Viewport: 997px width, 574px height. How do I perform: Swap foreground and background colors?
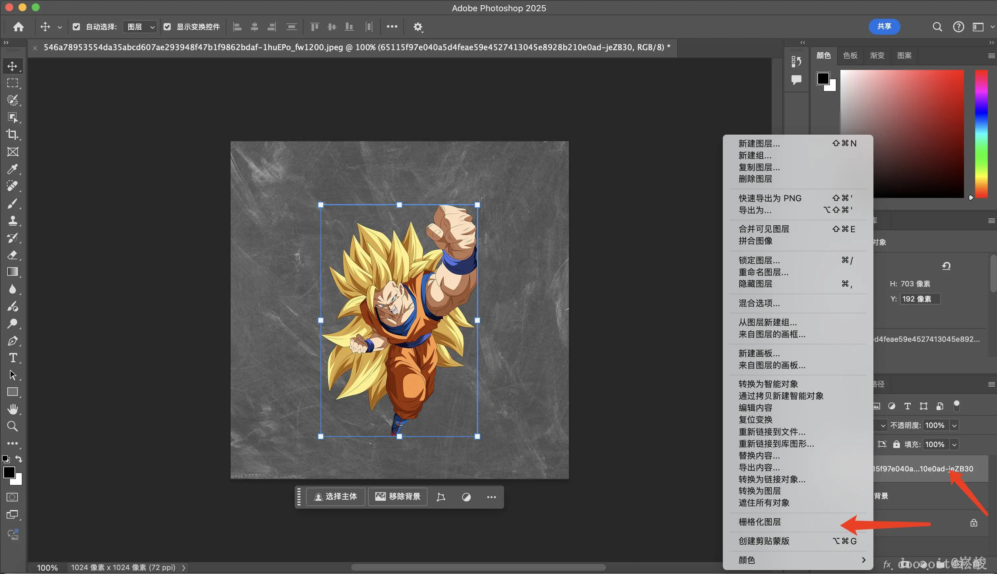click(x=18, y=459)
